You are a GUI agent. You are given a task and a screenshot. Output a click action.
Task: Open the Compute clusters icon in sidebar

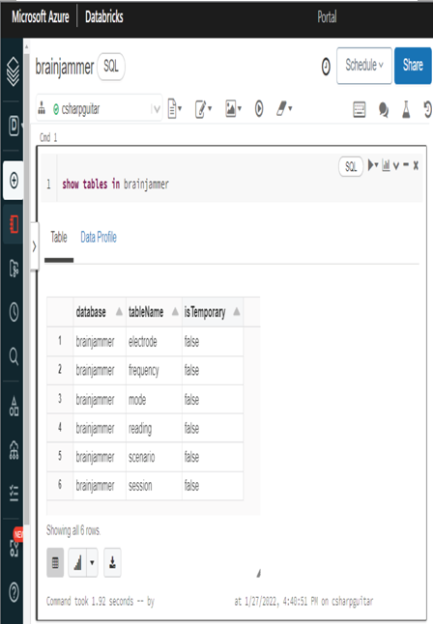pos(14,450)
